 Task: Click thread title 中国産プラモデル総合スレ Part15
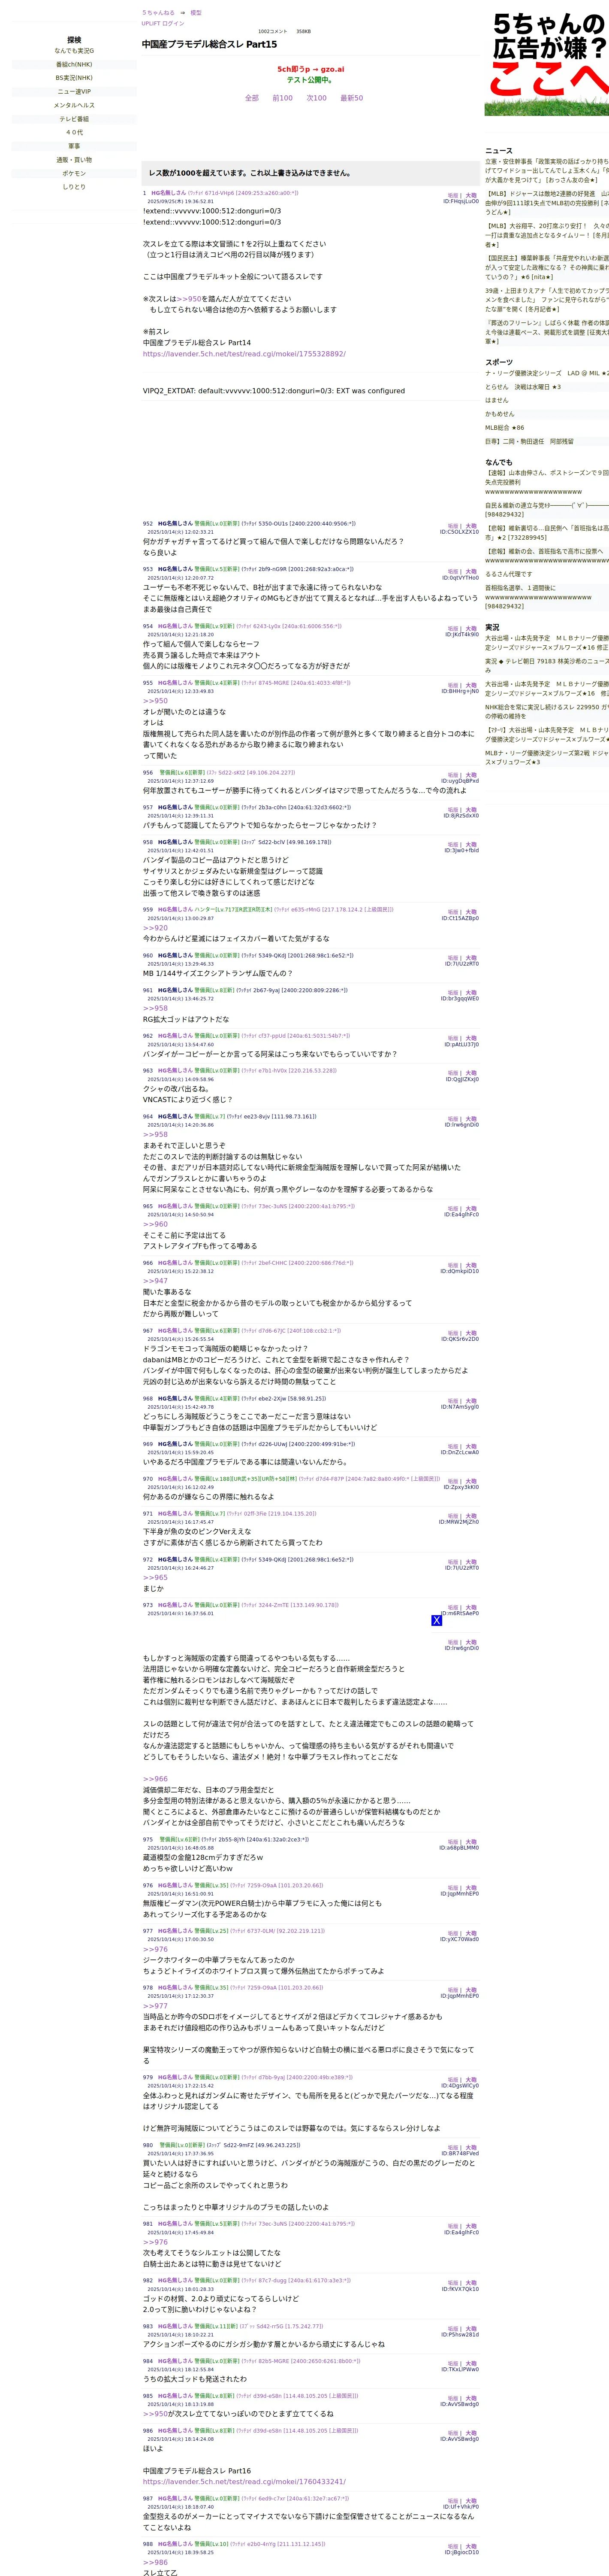210,44
